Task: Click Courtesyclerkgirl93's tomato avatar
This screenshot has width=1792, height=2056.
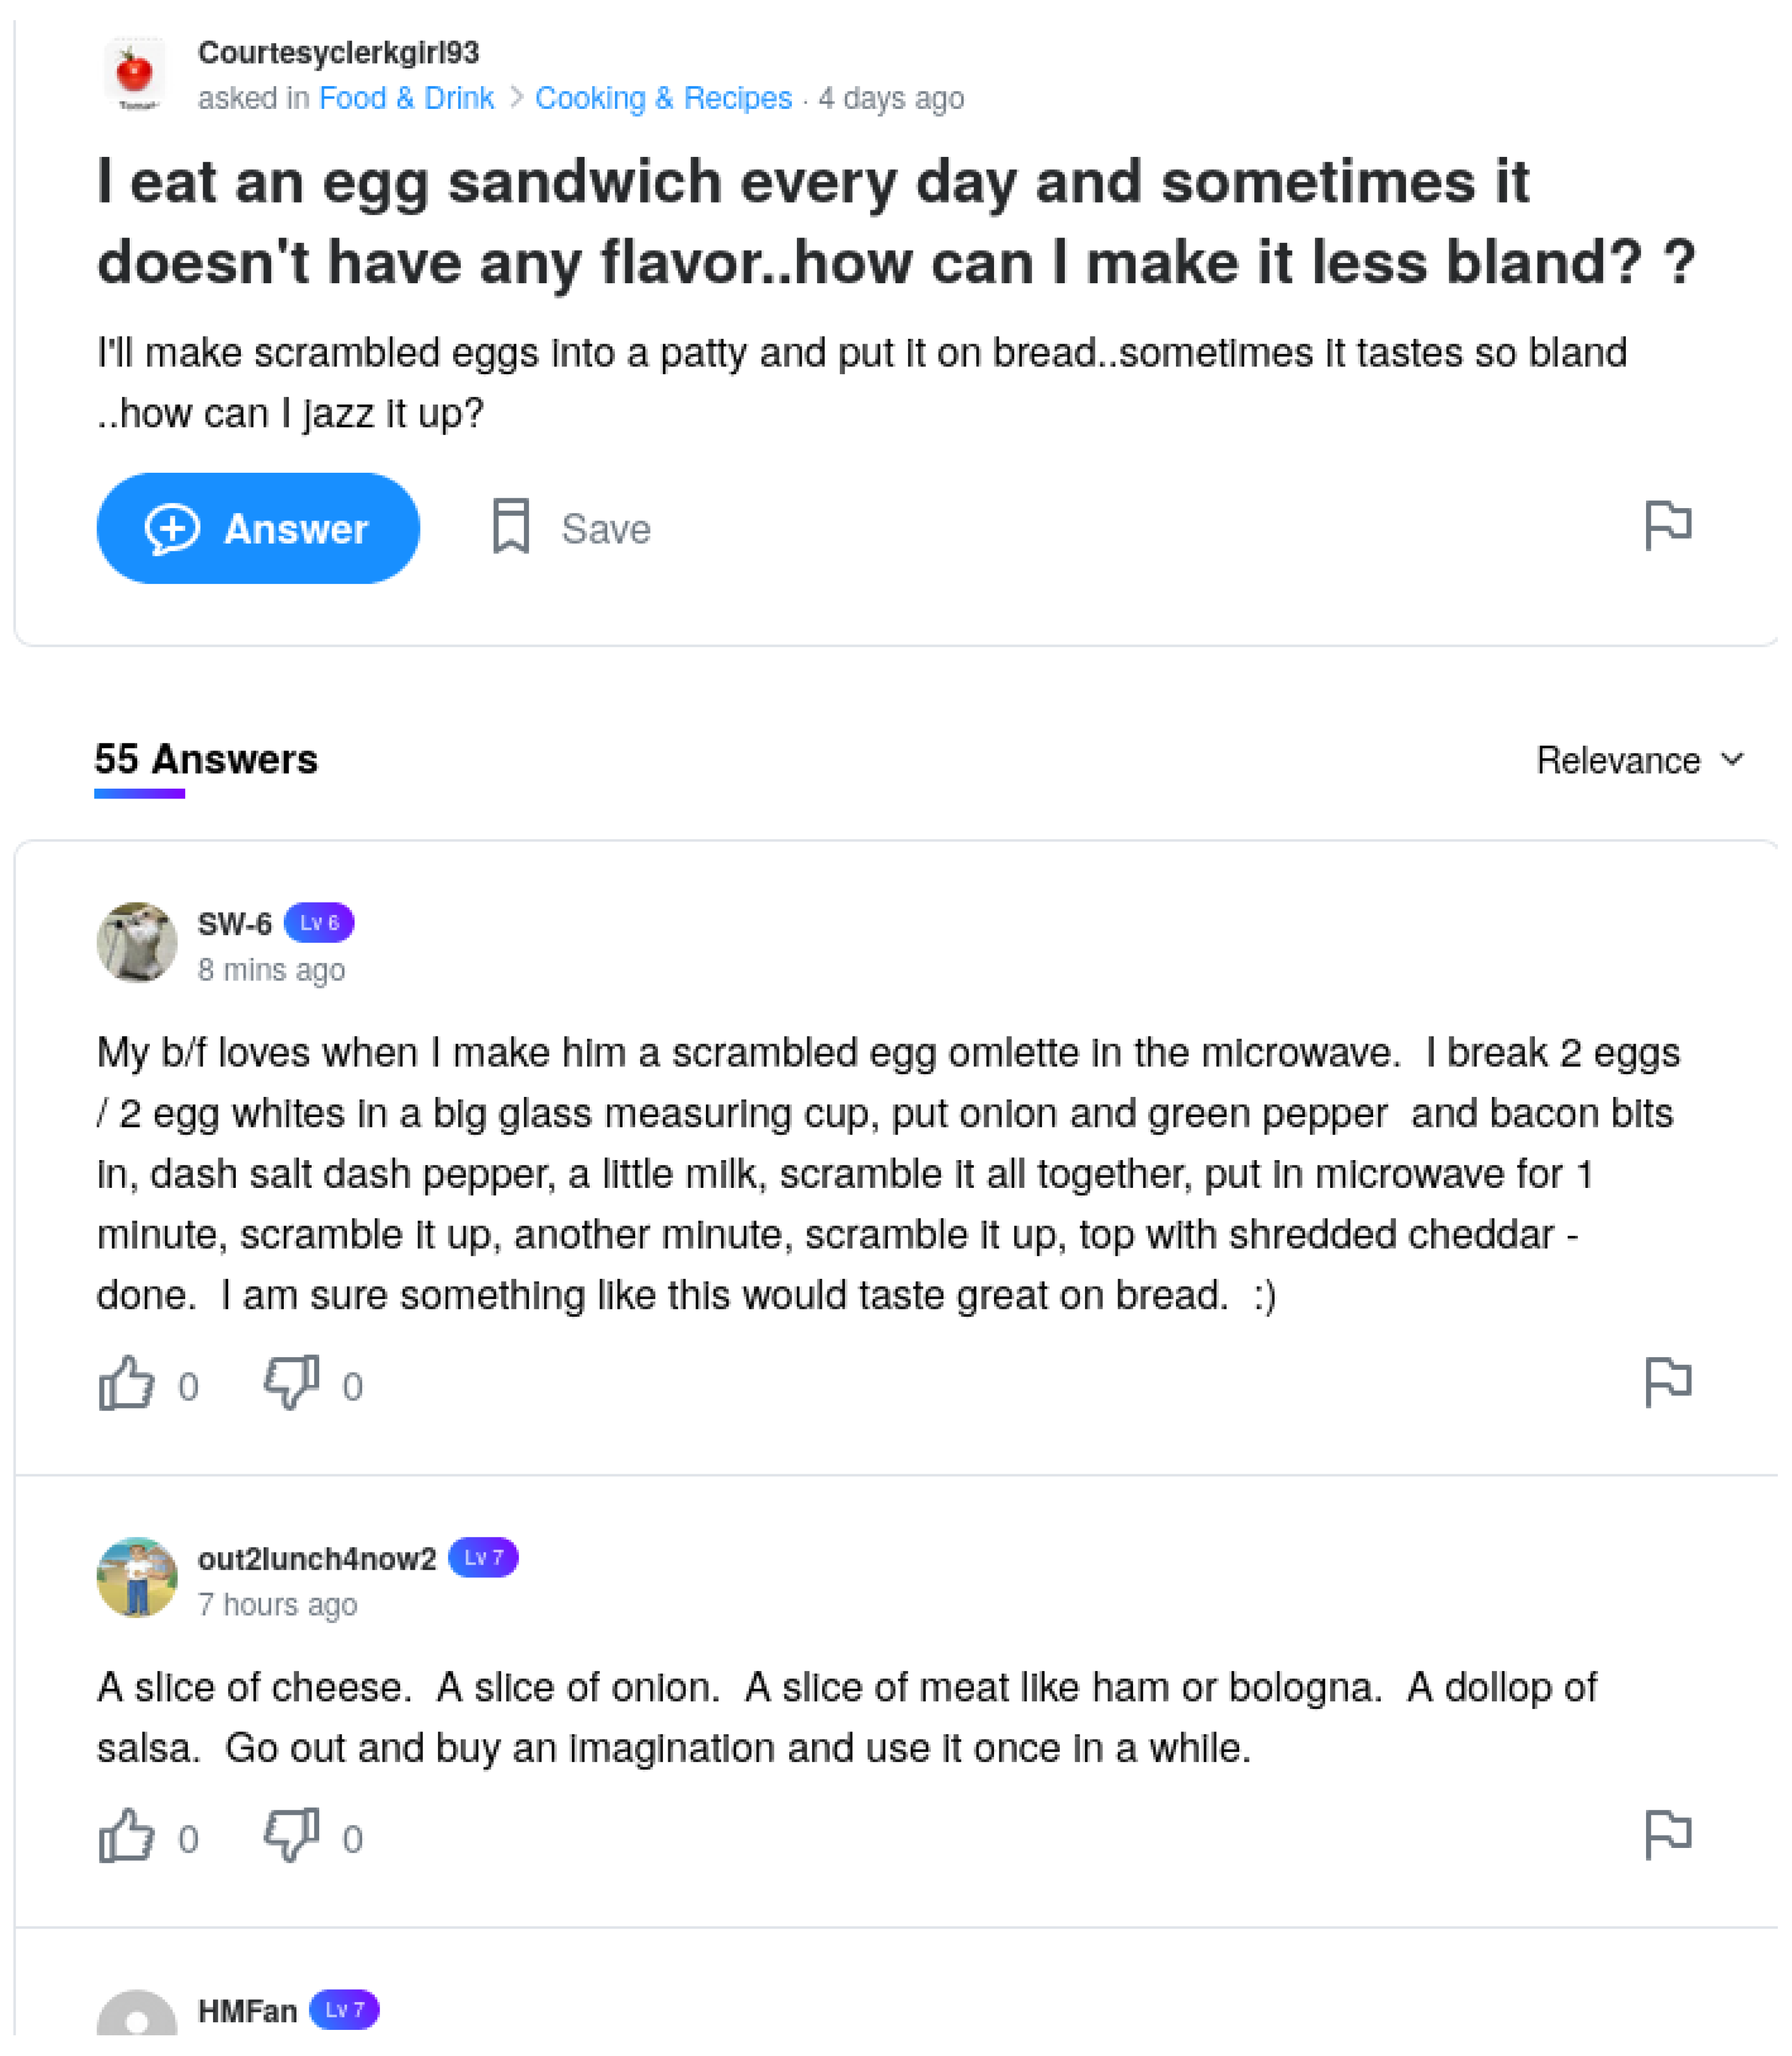Action: click(x=135, y=74)
